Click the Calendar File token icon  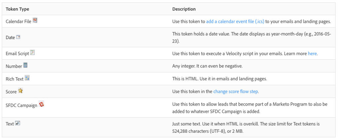tap(35, 20)
